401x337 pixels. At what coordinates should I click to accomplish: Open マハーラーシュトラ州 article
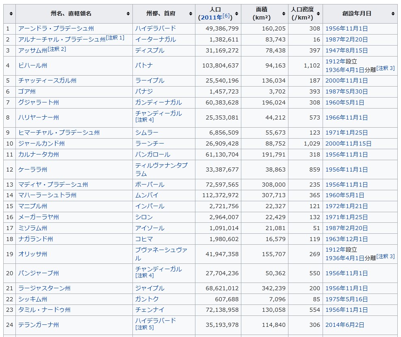pyautogui.click(x=47, y=195)
